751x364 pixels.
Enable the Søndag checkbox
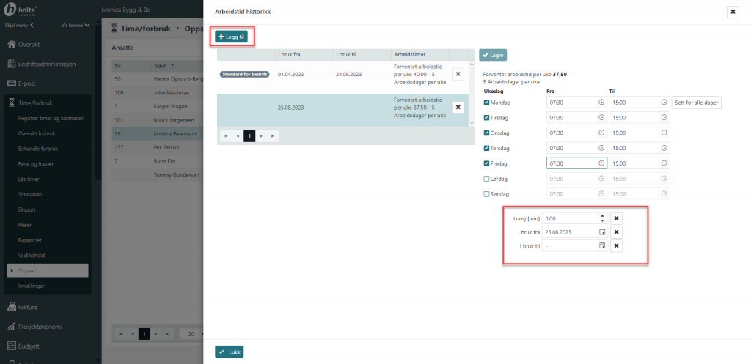point(486,194)
